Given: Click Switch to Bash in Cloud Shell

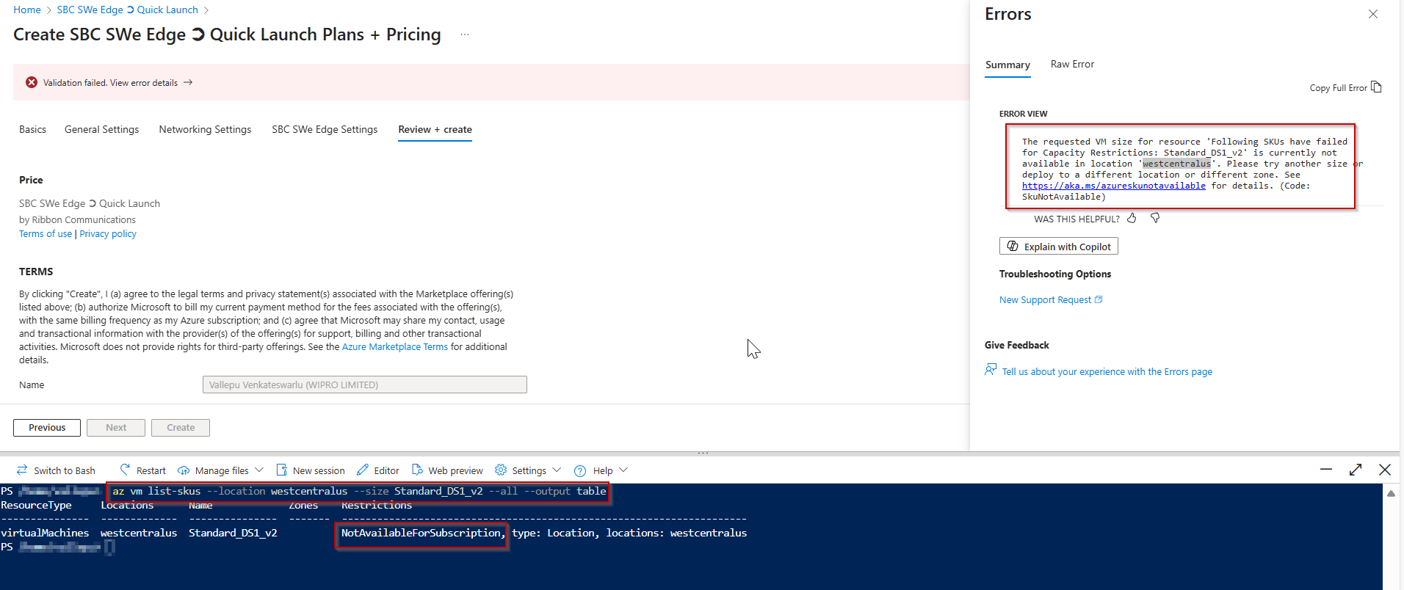Looking at the screenshot, I should 56,470.
